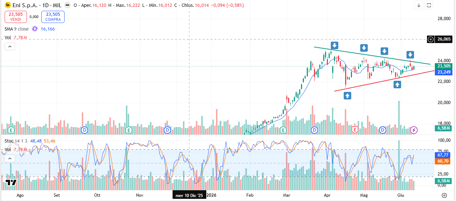
Task: Click the blue 23,249 SMA price label
Action: coord(444,72)
